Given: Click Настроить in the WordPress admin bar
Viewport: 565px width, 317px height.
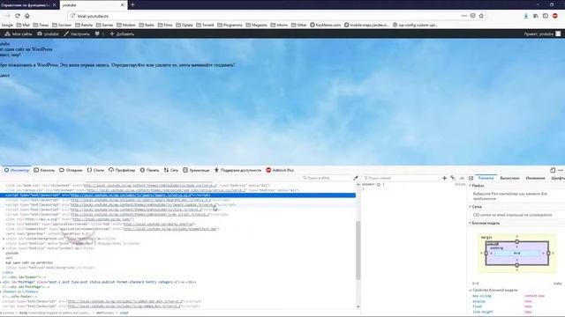Looking at the screenshot, I should pyautogui.click(x=77, y=33).
